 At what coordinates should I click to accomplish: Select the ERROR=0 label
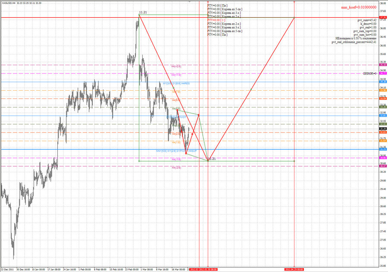(x=370, y=73)
